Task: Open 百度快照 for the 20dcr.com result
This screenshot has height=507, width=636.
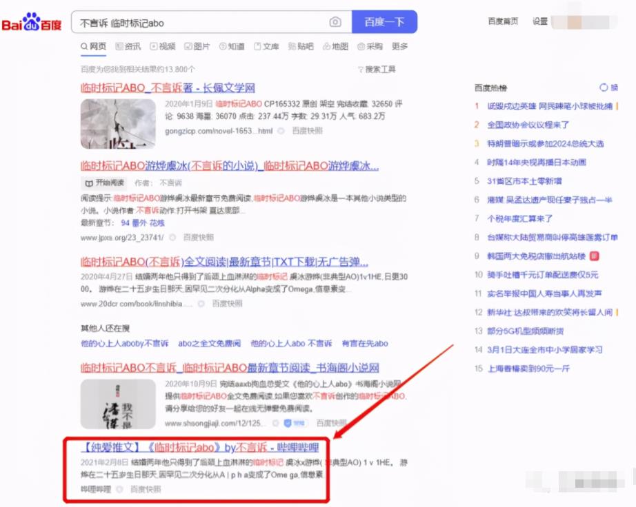Action: coord(227,304)
